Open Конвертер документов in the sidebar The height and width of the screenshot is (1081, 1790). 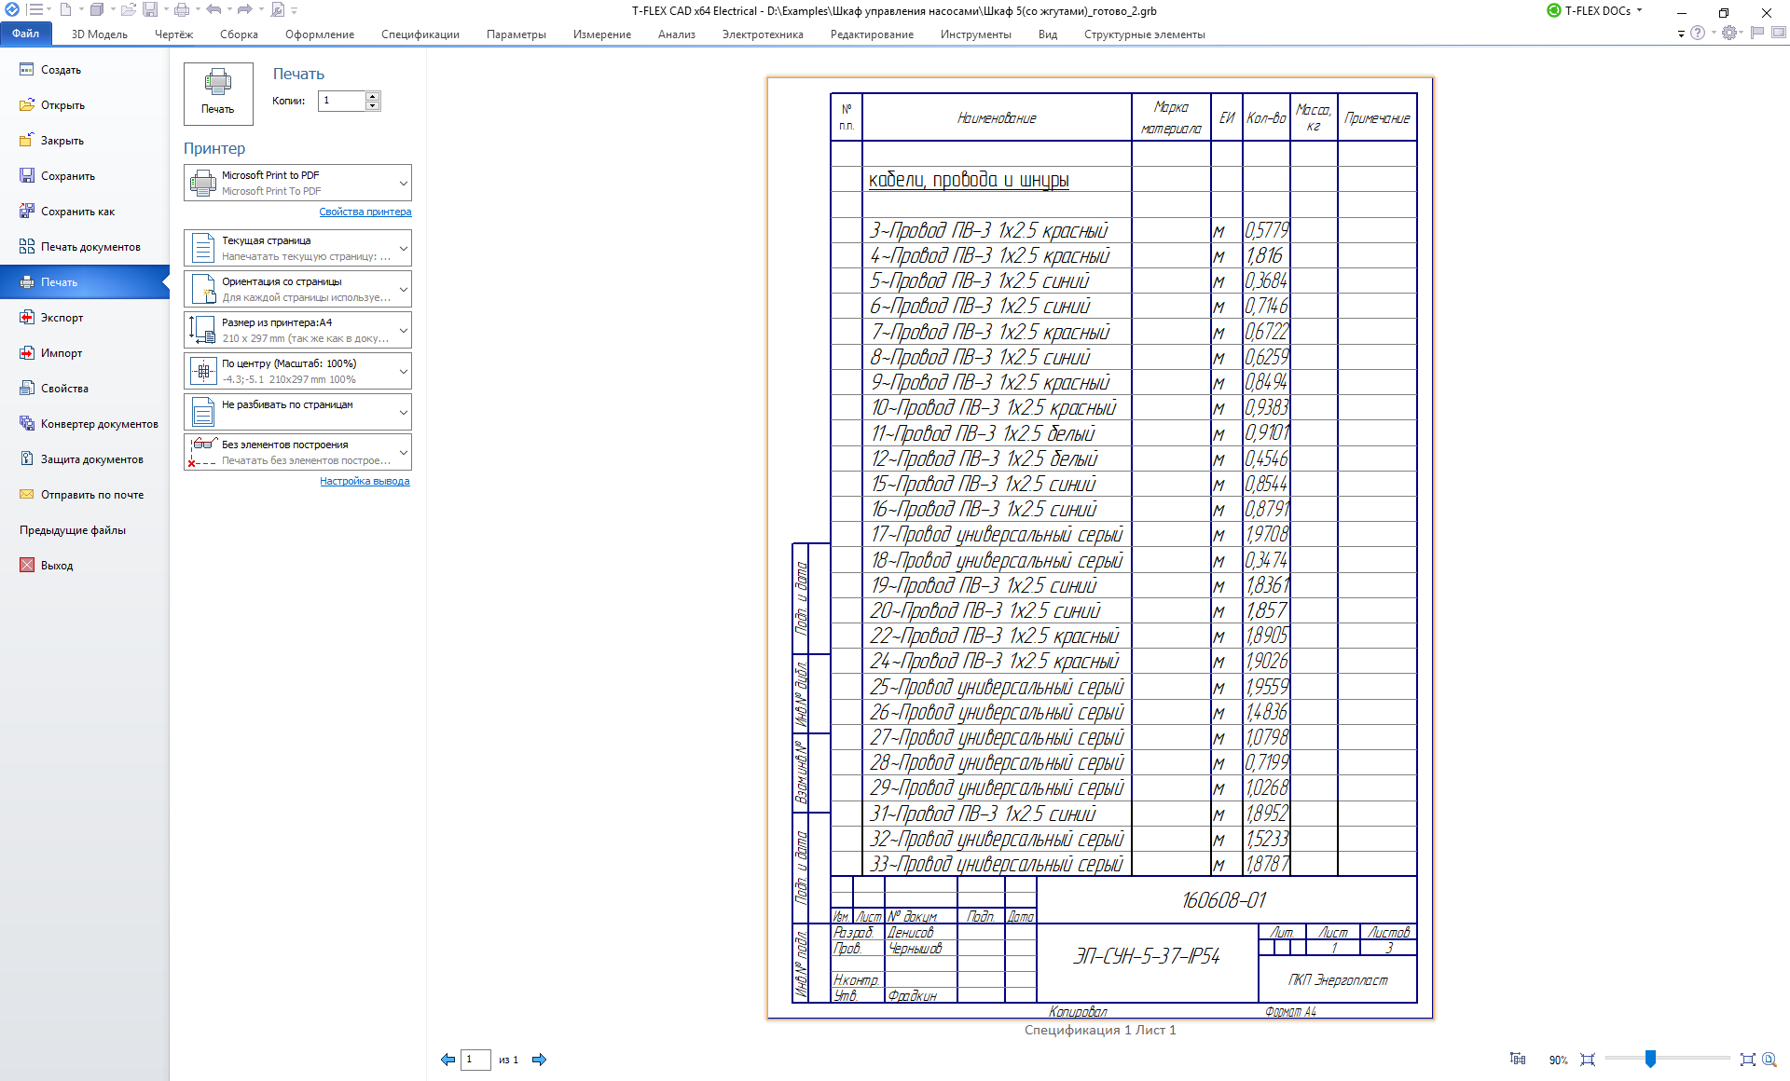click(99, 424)
